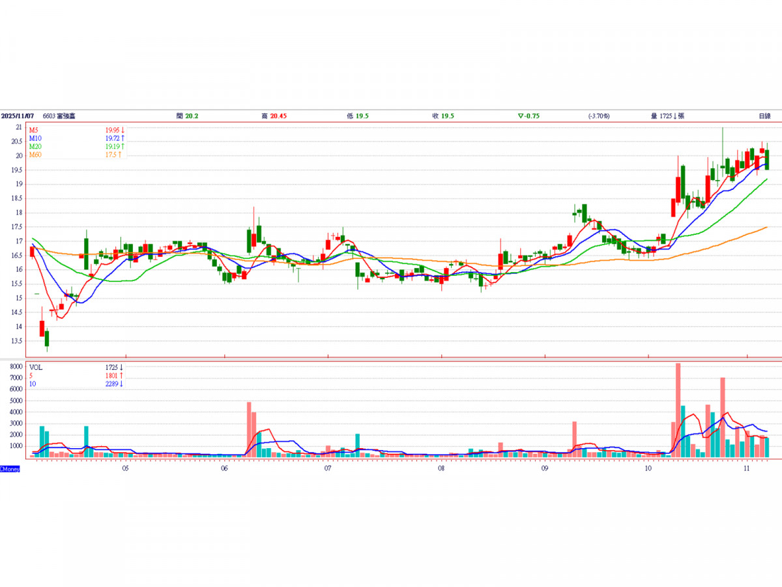The width and height of the screenshot is (782, 587).
Task: Click the 2025/11/07 date in header
Action: click(18, 115)
